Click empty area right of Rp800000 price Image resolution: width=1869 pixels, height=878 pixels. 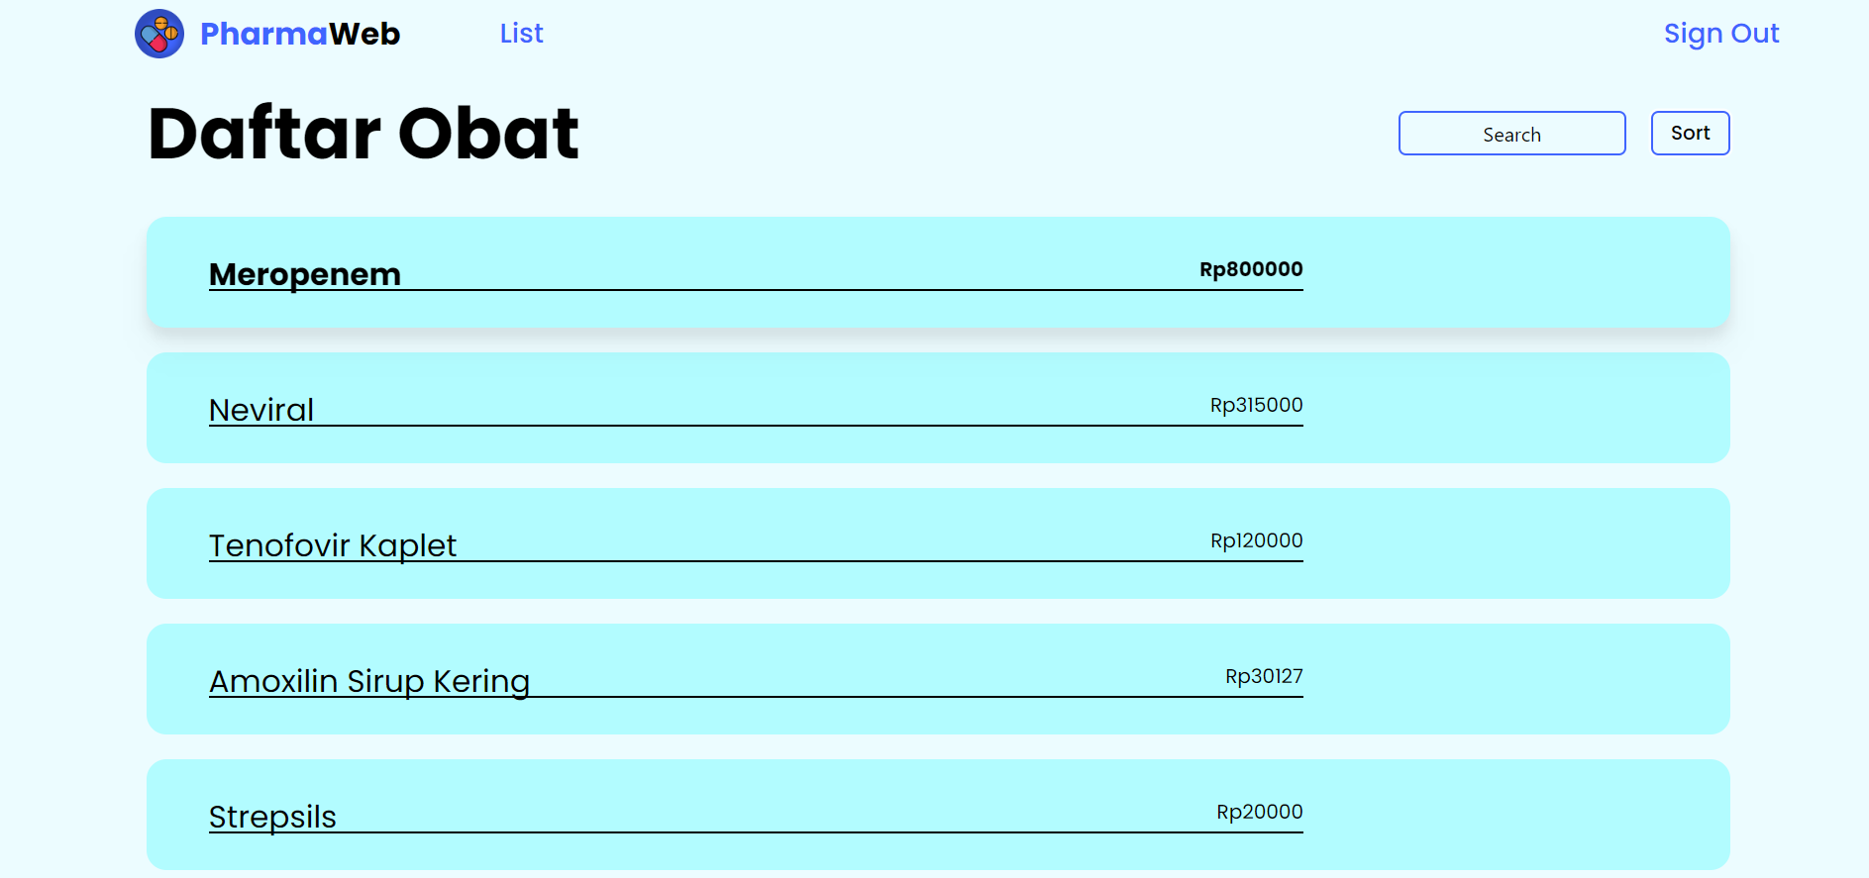click(x=1515, y=272)
